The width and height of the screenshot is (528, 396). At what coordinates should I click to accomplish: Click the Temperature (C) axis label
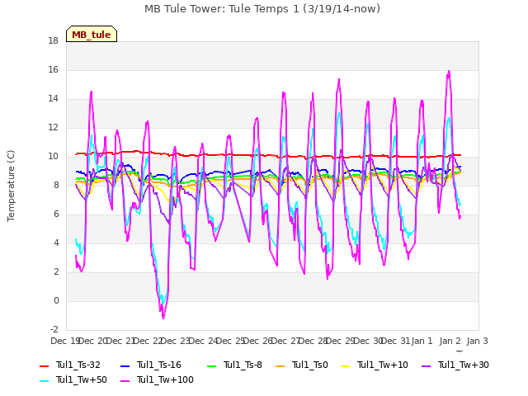point(11,186)
